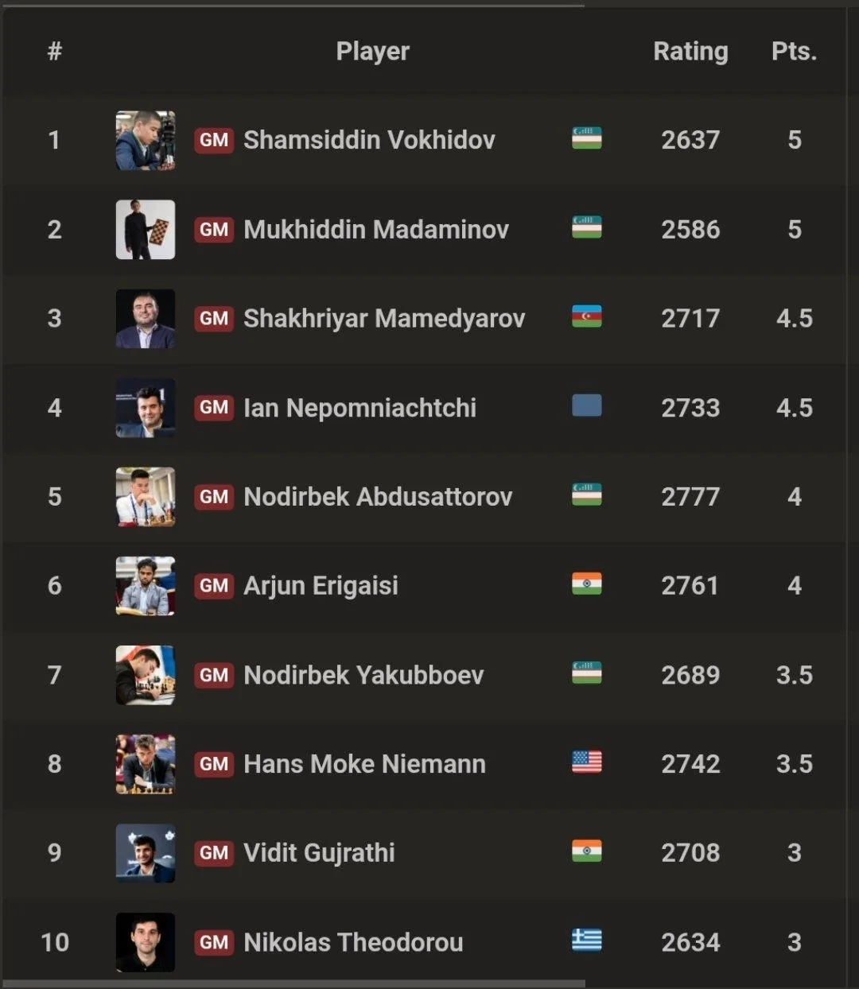Screen dimensions: 859x989
Task: Click the Greece flag beside Nikolas Theodorou
Action: pyautogui.click(x=586, y=941)
